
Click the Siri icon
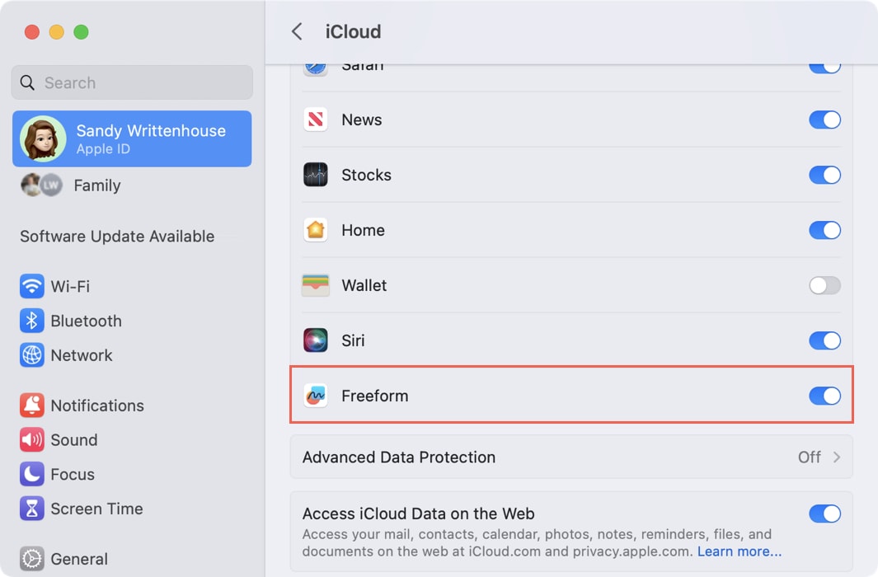316,340
